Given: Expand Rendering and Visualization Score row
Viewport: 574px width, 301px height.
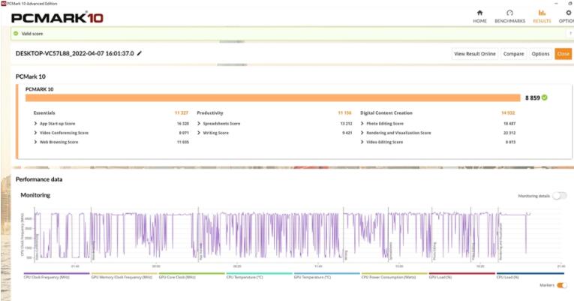Looking at the screenshot, I should 362,133.
